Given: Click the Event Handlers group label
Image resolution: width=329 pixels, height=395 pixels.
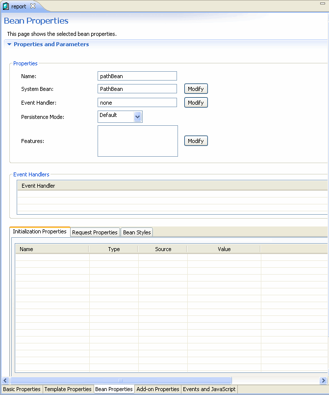Looking at the screenshot, I should pos(31,174).
